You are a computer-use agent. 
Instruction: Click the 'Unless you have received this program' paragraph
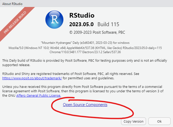tap(83, 91)
